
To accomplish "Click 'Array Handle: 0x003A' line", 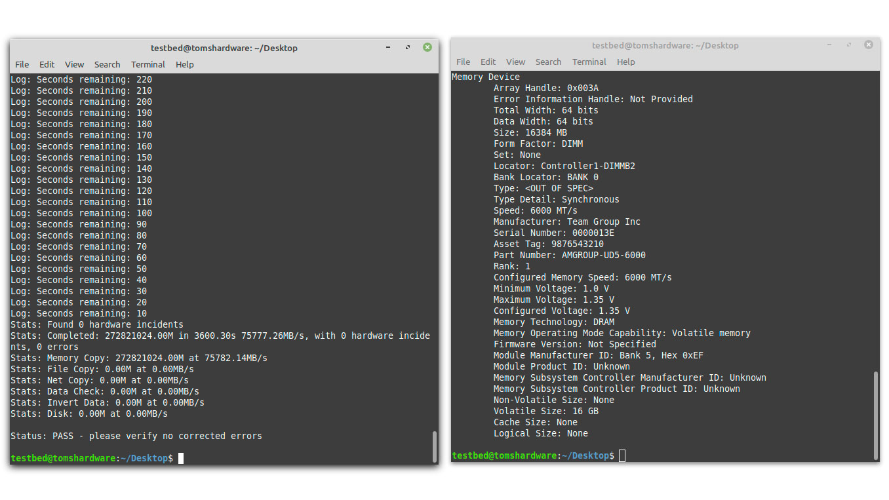I will 546,88.
